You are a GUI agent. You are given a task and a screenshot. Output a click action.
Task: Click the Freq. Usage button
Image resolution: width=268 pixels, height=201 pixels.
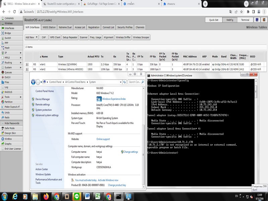[x=95, y=37]
